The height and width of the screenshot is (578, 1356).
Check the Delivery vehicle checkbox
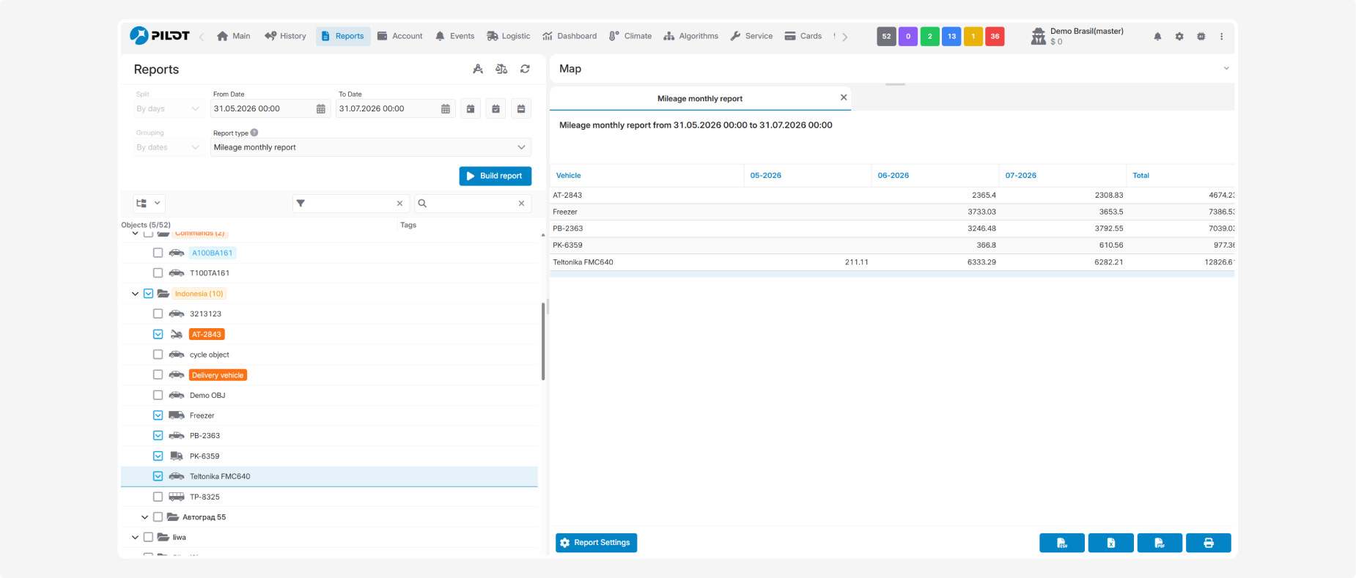(158, 375)
